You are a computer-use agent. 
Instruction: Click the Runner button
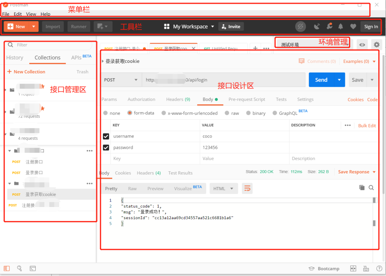(79, 26)
